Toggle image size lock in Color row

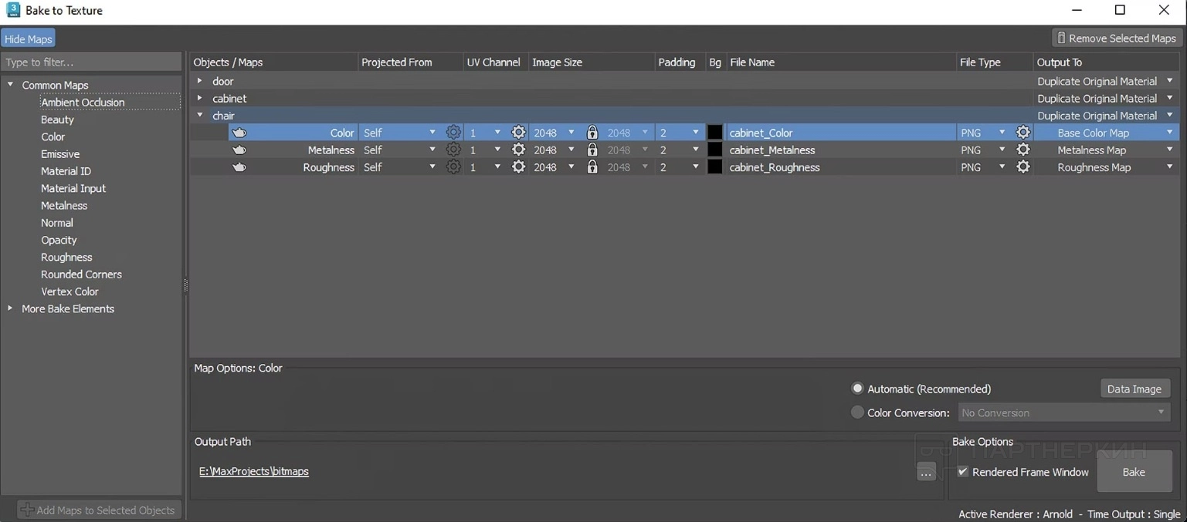coord(592,133)
